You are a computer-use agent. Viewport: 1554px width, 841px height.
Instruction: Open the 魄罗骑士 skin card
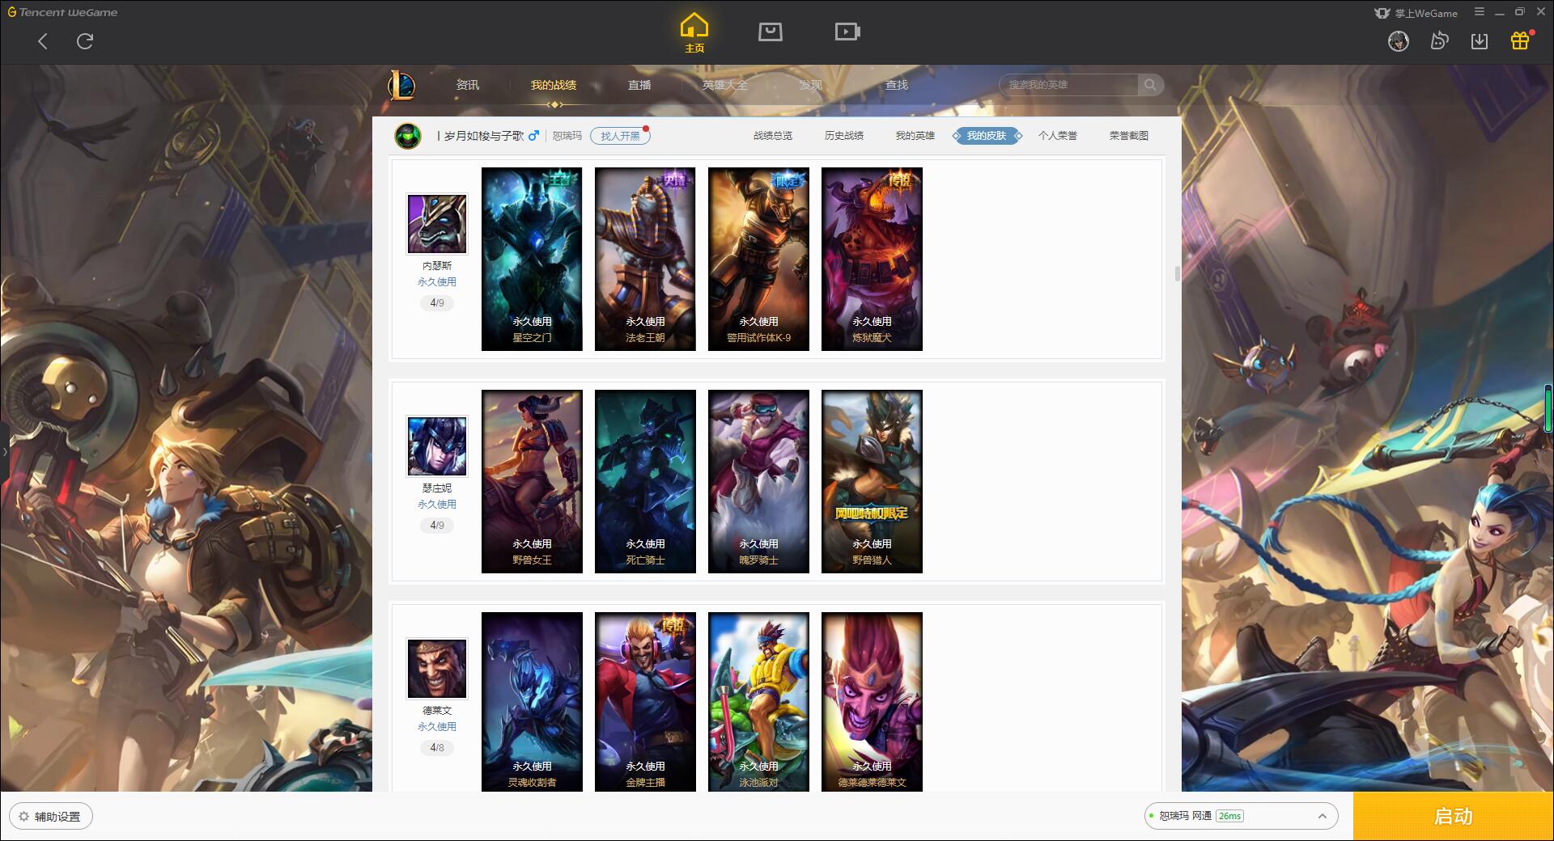(x=758, y=481)
